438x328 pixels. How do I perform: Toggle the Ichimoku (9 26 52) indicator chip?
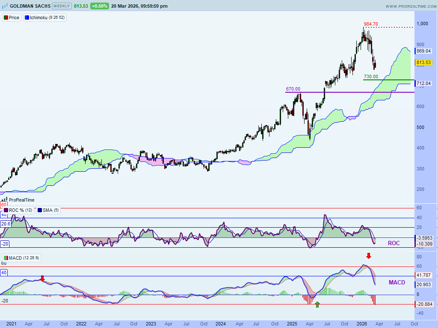(x=45, y=18)
